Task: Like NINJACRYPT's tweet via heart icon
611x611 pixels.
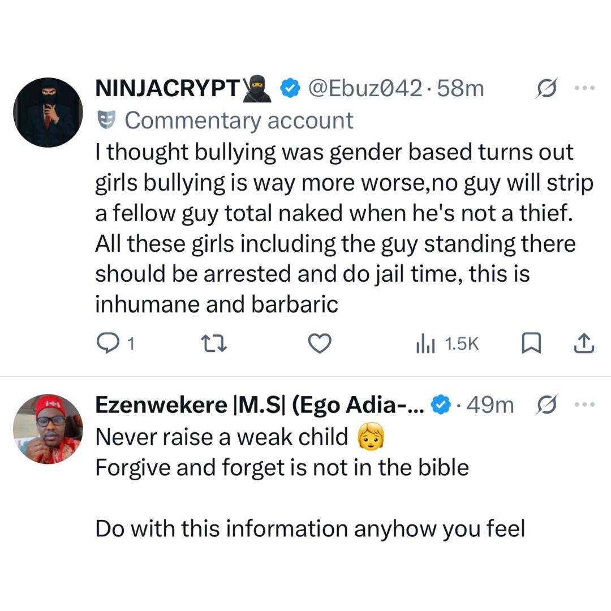Action: point(320,343)
